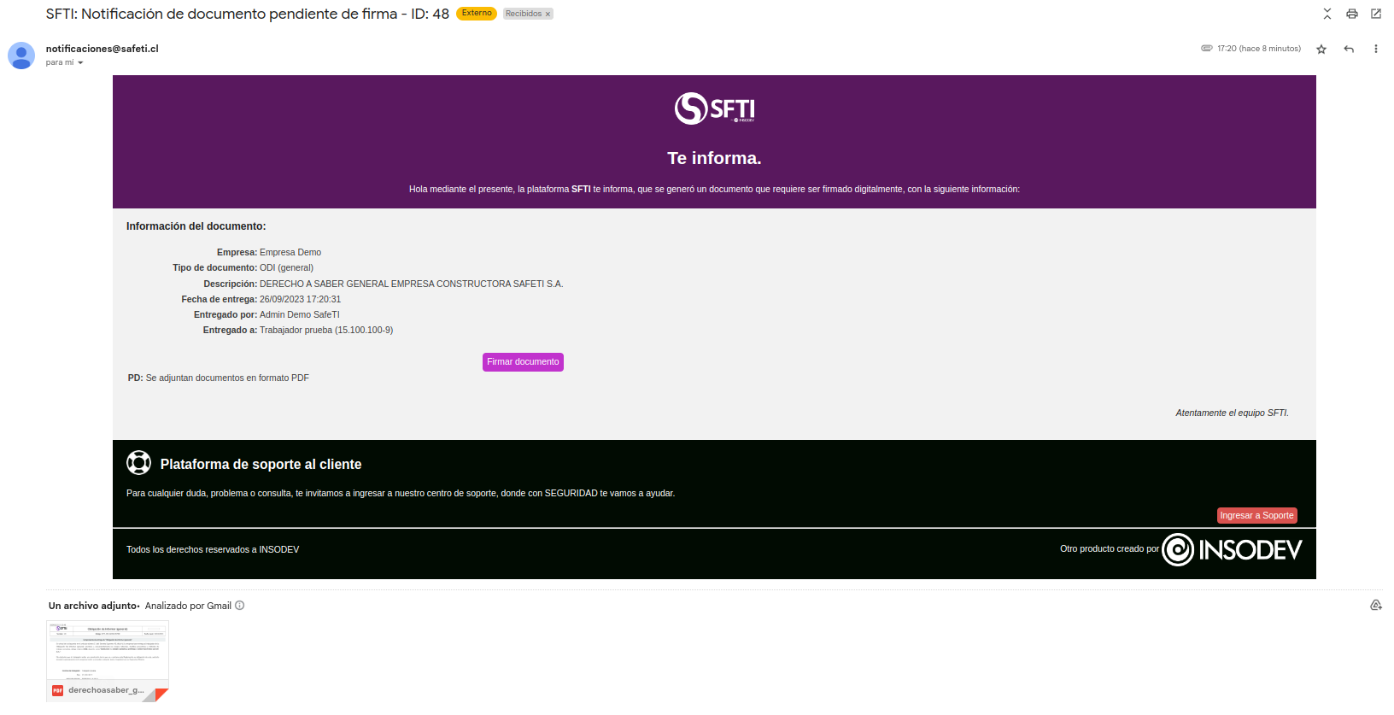The image size is (1394, 715).
Task: Click 'Un archivo adjunto' label
Action: [92, 606]
